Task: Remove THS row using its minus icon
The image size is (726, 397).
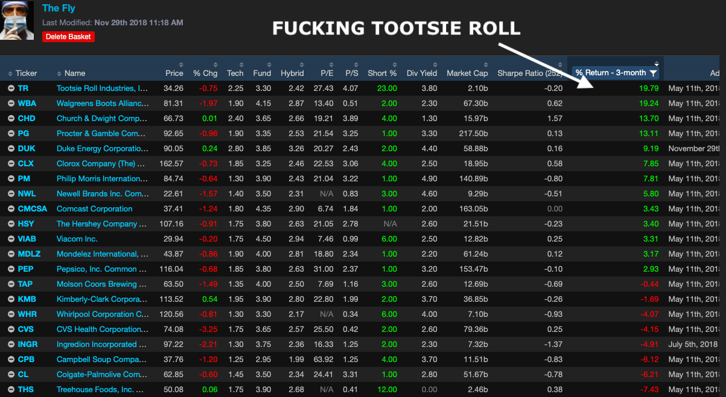Action: coord(11,389)
